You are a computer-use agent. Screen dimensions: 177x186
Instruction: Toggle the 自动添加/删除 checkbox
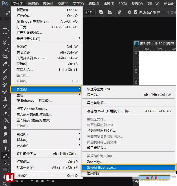coord(135,12)
